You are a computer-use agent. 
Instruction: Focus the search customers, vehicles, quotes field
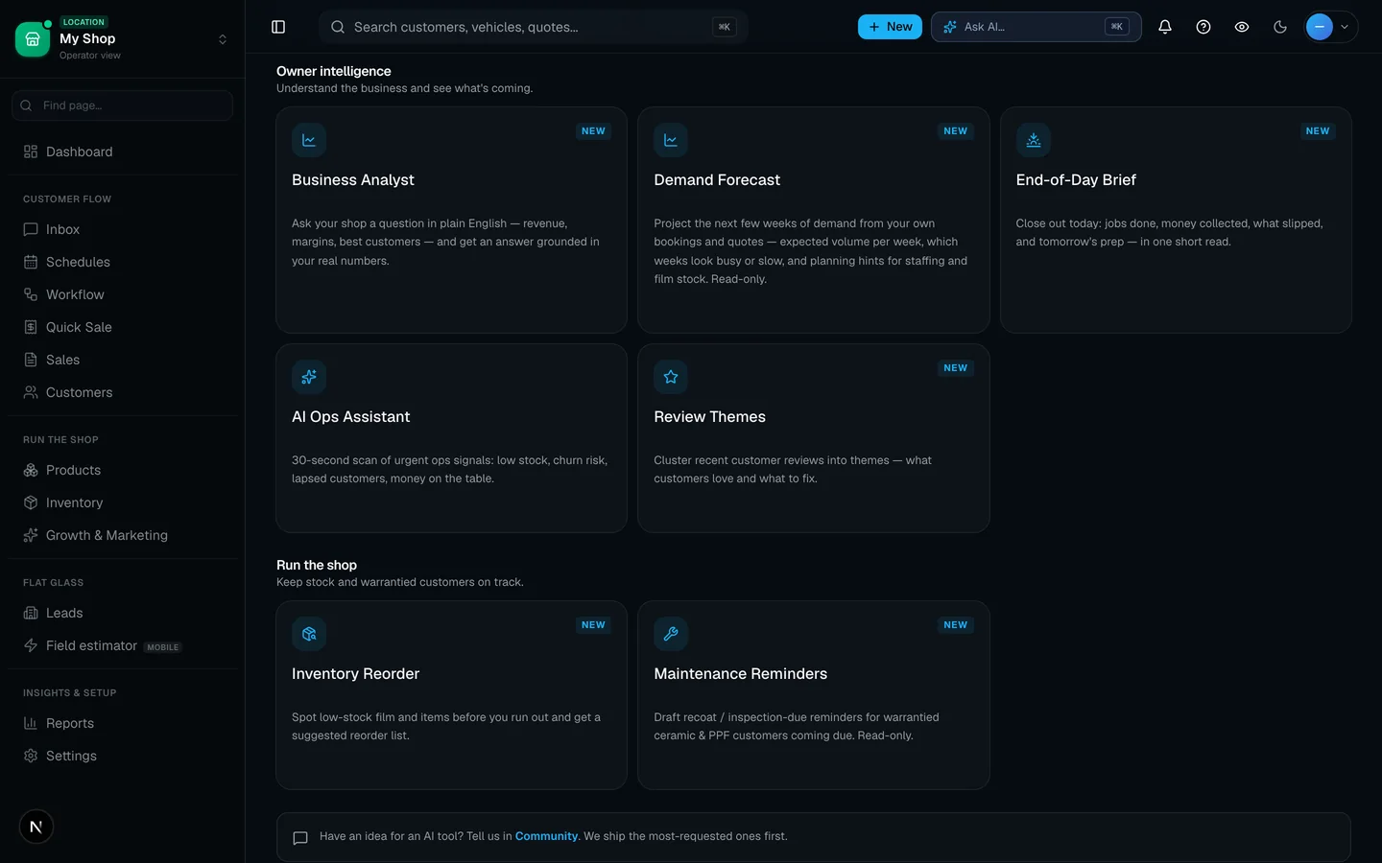click(534, 27)
